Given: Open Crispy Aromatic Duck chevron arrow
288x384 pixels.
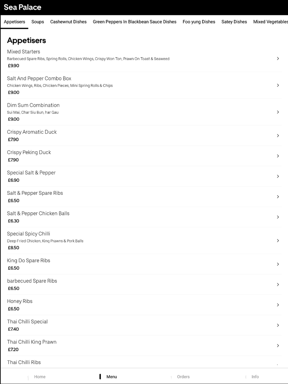Looking at the screenshot, I should pos(278,136).
